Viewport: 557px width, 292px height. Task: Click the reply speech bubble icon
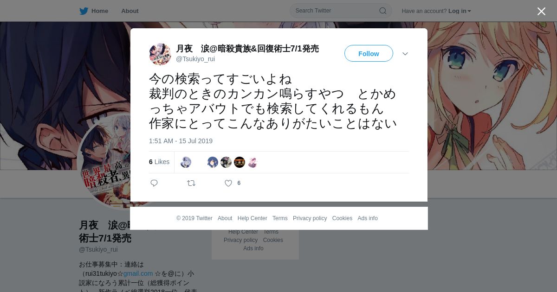point(154,183)
